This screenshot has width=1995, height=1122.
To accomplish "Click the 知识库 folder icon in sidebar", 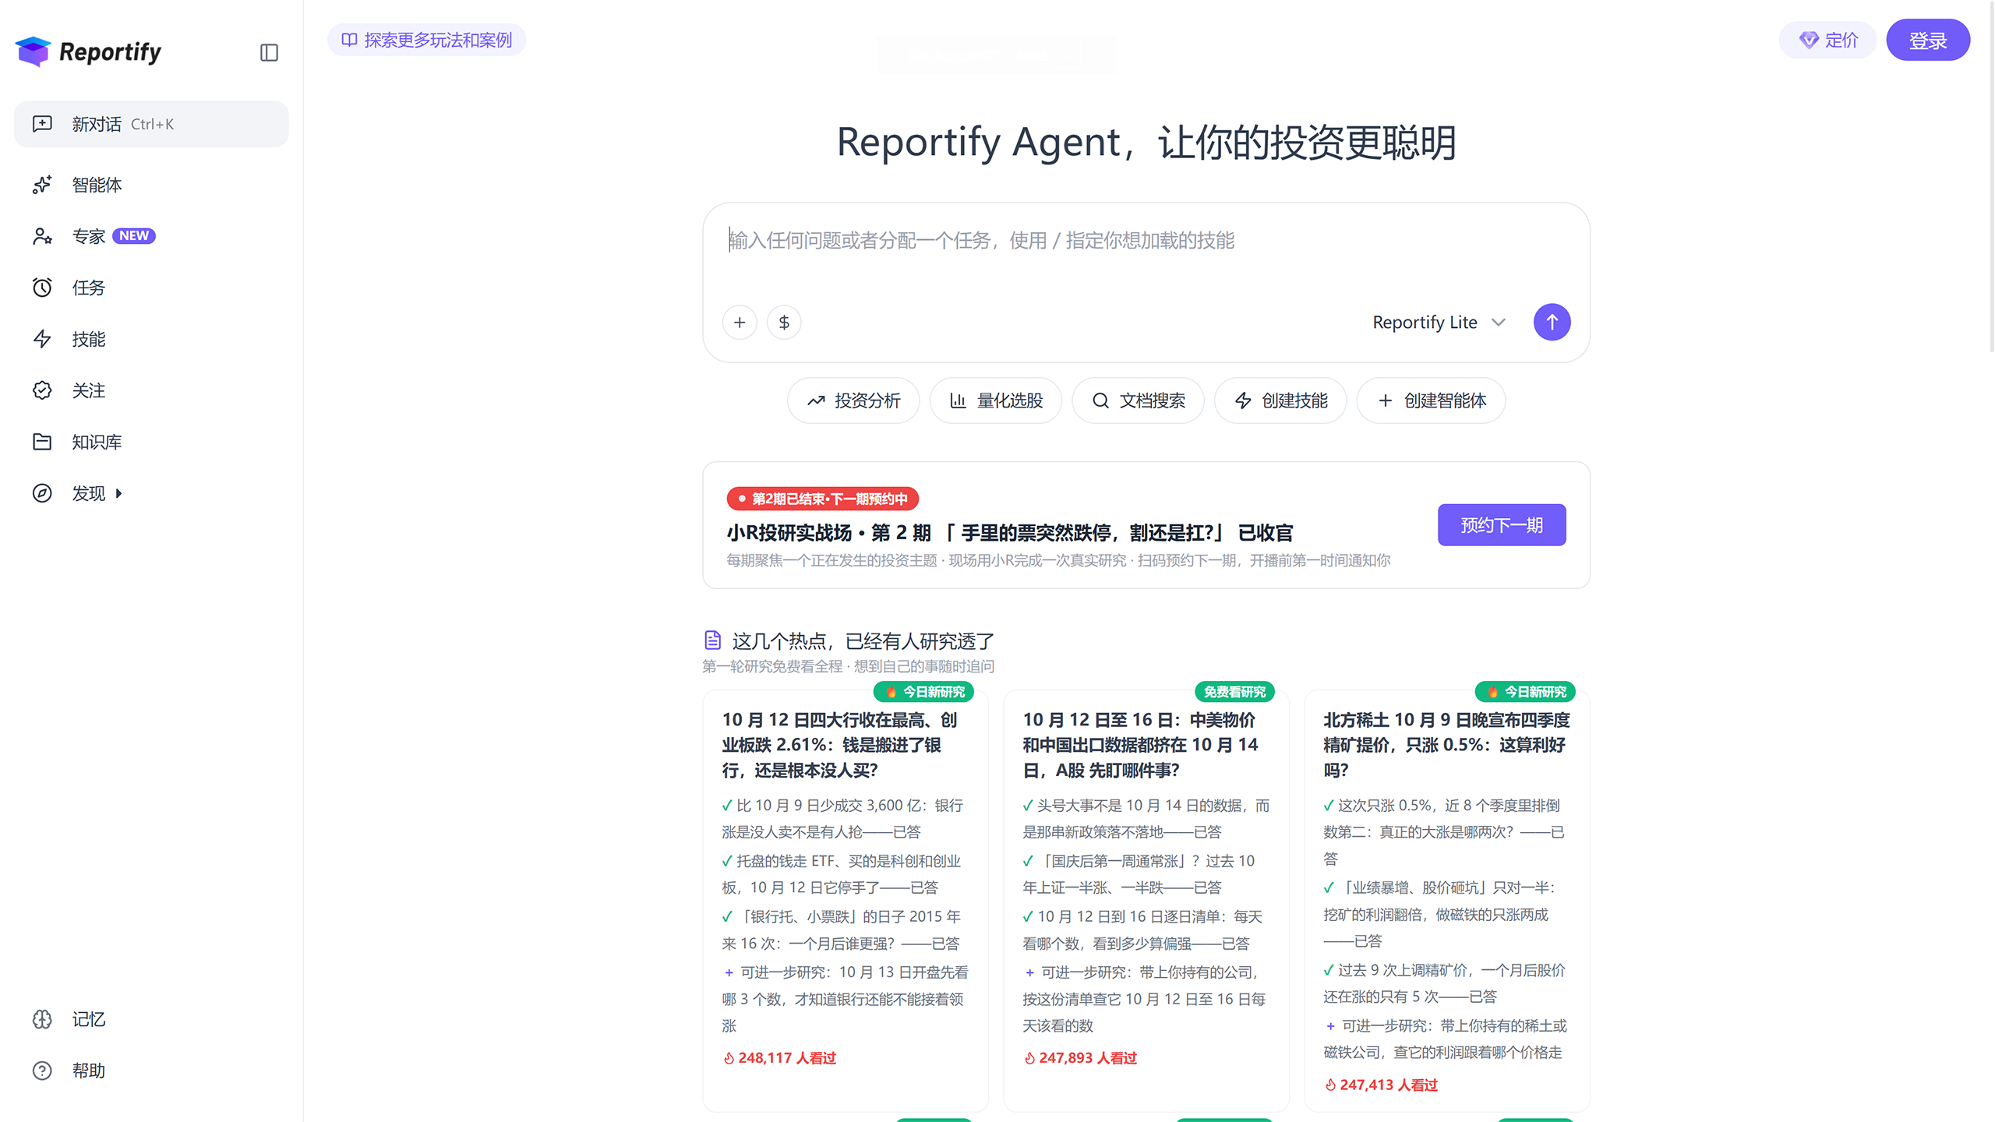I will pyautogui.click(x=42, y=442).
